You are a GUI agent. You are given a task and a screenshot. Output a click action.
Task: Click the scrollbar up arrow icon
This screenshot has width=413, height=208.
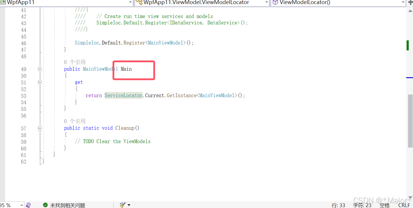tap(410, 11)
